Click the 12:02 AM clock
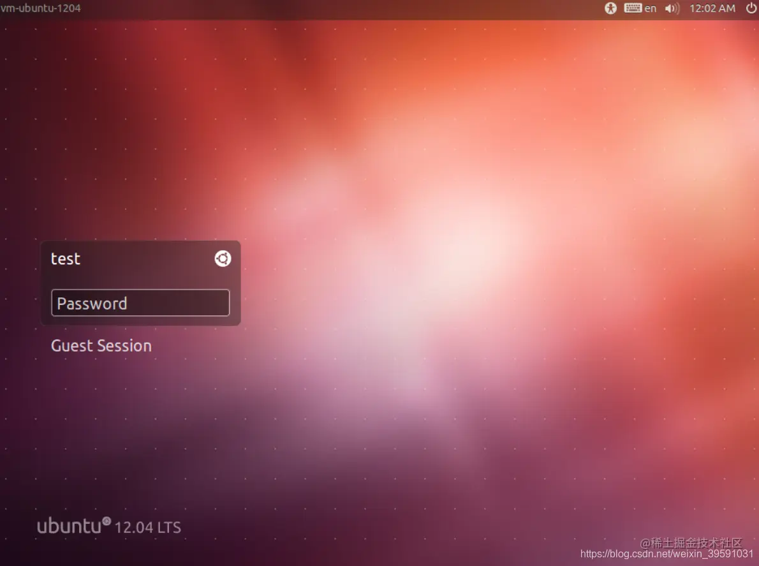 coord(712,8)
